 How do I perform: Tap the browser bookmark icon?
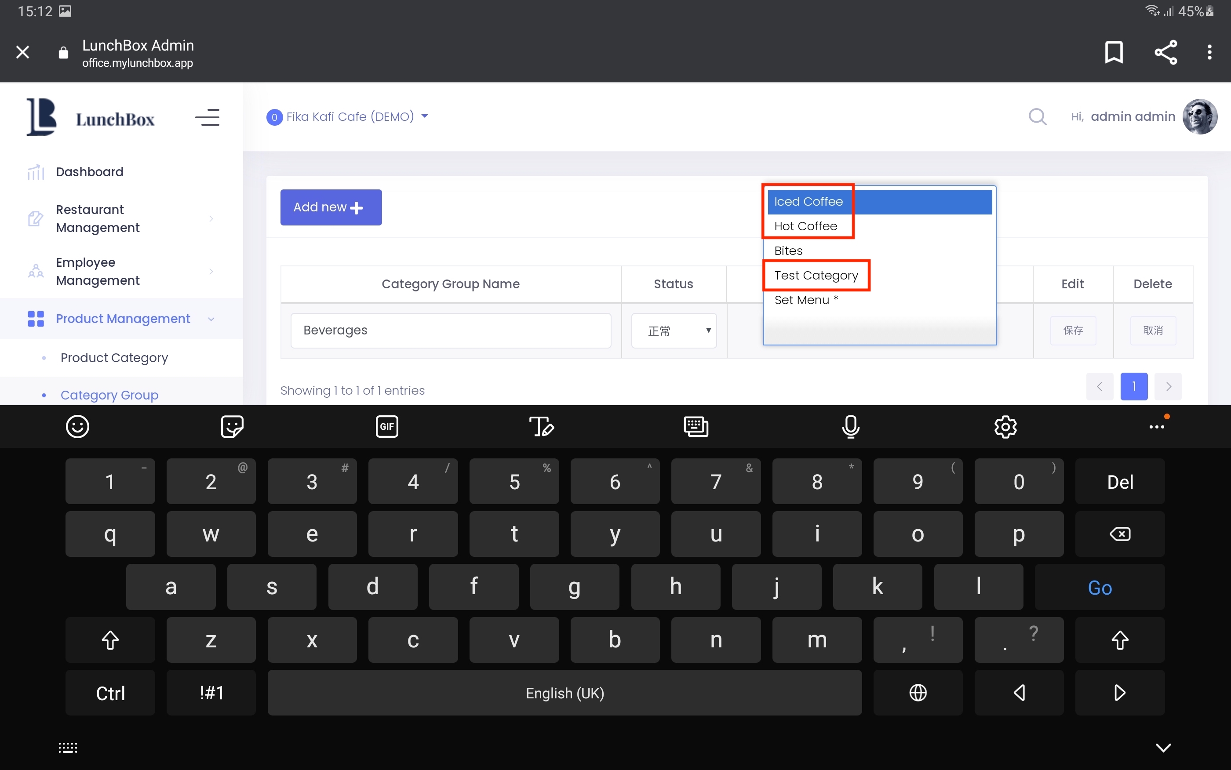click(x=1113, y=52)
